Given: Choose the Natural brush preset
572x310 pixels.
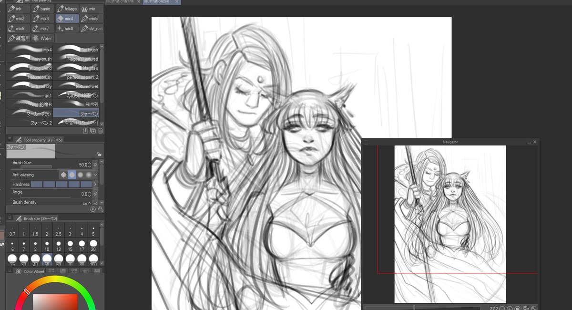Looking at the screenshot, I should (30, 77).
